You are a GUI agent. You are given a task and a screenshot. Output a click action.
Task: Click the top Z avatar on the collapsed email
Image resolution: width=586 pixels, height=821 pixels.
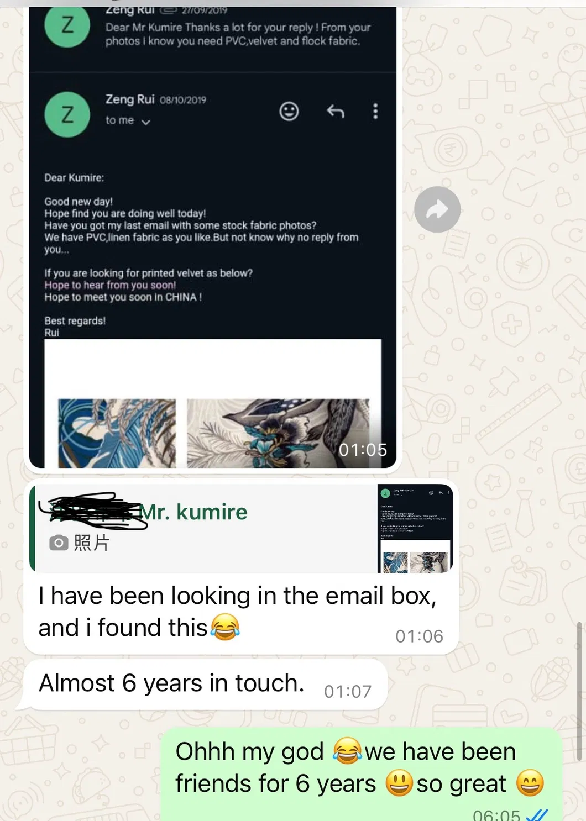(x=67, y=26)
